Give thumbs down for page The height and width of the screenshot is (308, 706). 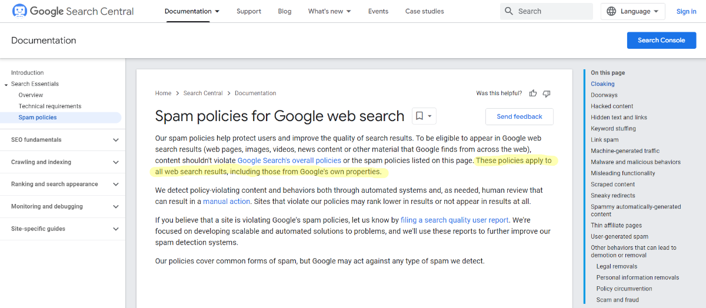tap(547, 93)
